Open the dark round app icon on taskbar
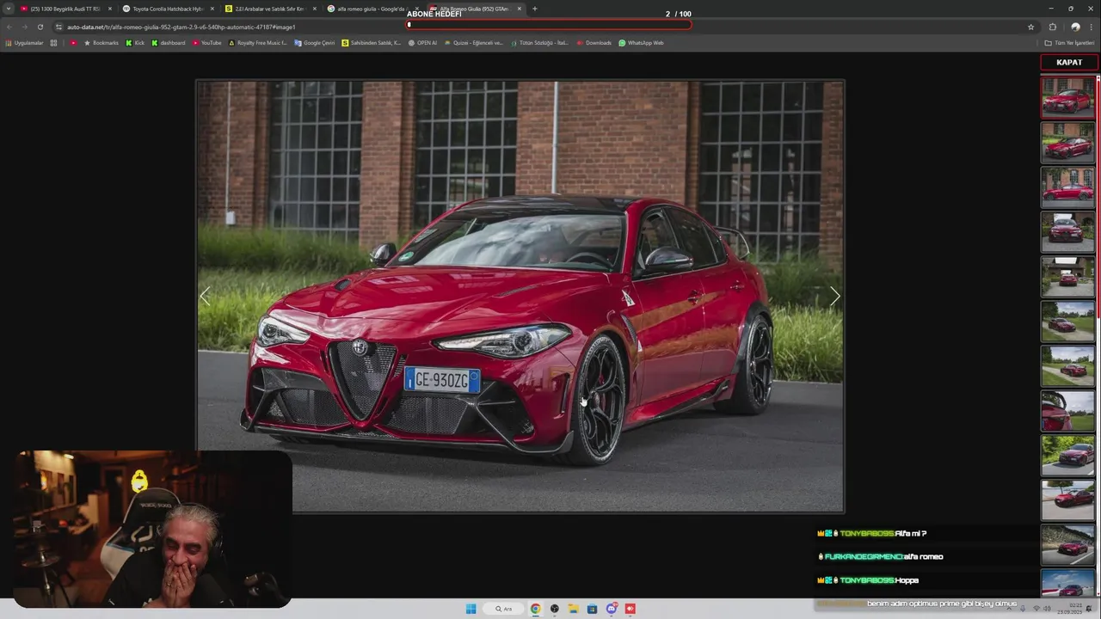This screenshot has width=1101, height=619. [554, 609]
